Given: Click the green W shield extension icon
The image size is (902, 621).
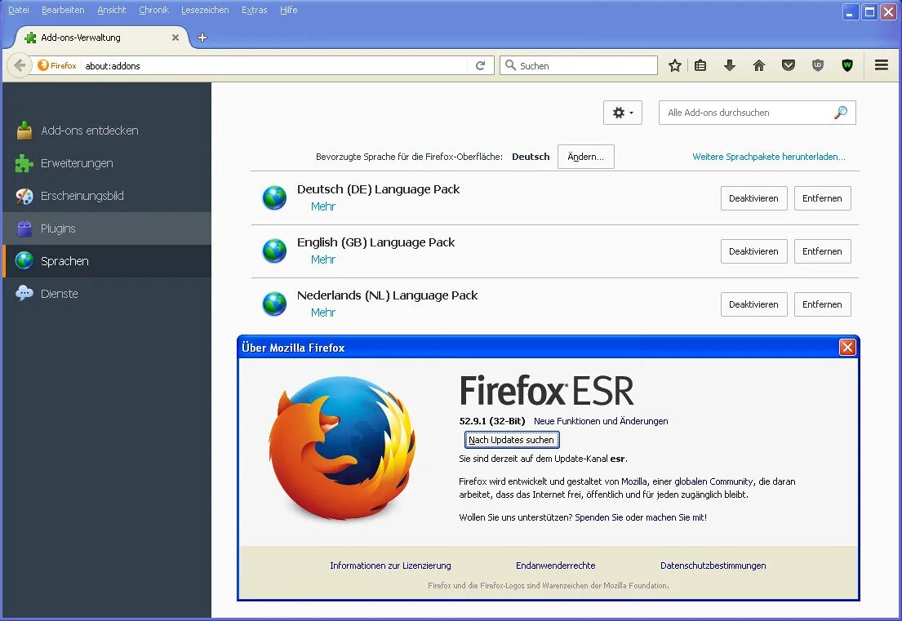Looking at the screenshot, I should tap(846, 65).
